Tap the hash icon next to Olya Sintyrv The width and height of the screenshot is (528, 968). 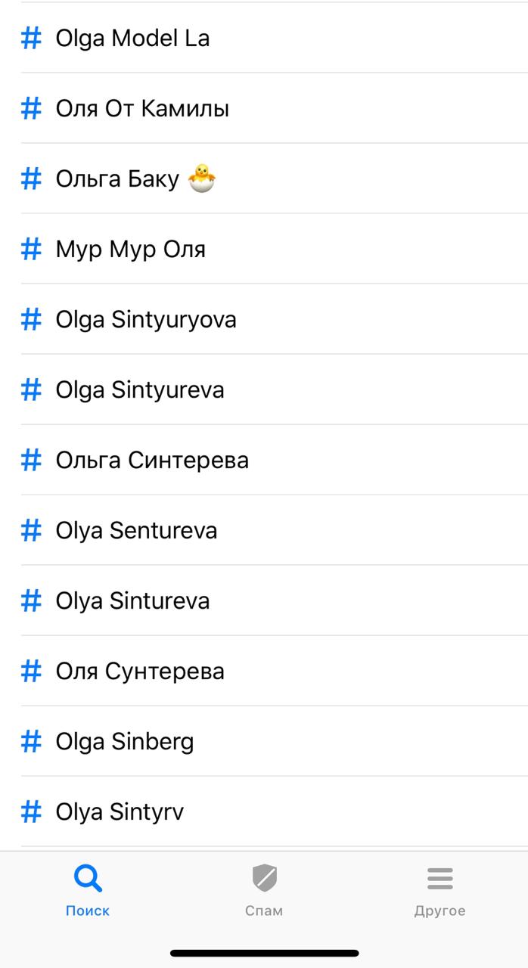pos(31,811)
